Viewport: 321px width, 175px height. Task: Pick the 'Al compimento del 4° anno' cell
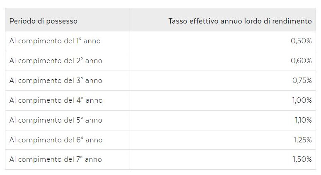[x=56, y=100]
